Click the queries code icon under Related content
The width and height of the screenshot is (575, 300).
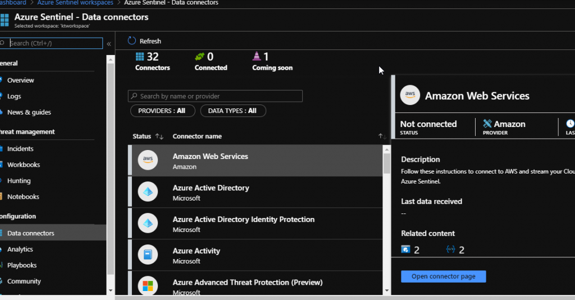coord(450,249)
